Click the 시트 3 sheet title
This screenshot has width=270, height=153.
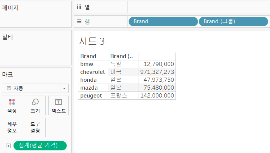tap(92, 41)
